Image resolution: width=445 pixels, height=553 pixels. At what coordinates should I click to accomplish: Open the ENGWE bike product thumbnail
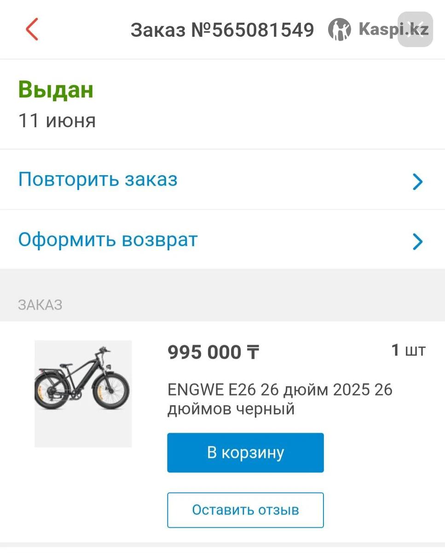point(83,394)
